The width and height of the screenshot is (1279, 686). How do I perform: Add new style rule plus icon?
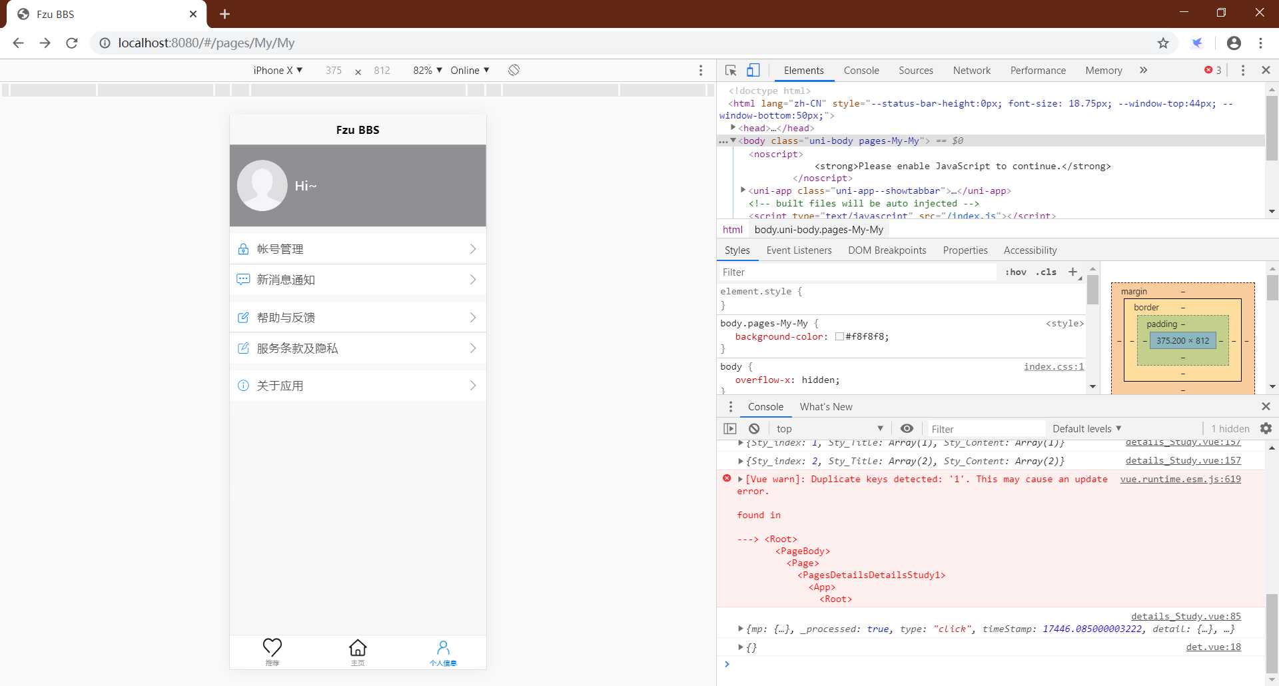(x=1072, y=272)
